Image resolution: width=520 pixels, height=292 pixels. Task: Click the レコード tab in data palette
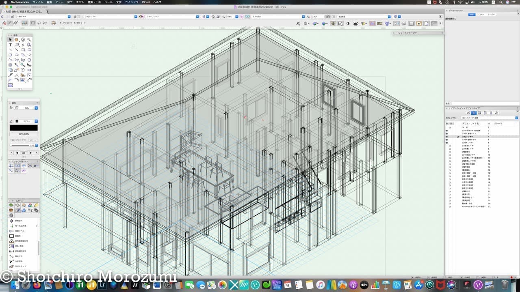click(x=481, y=14)
